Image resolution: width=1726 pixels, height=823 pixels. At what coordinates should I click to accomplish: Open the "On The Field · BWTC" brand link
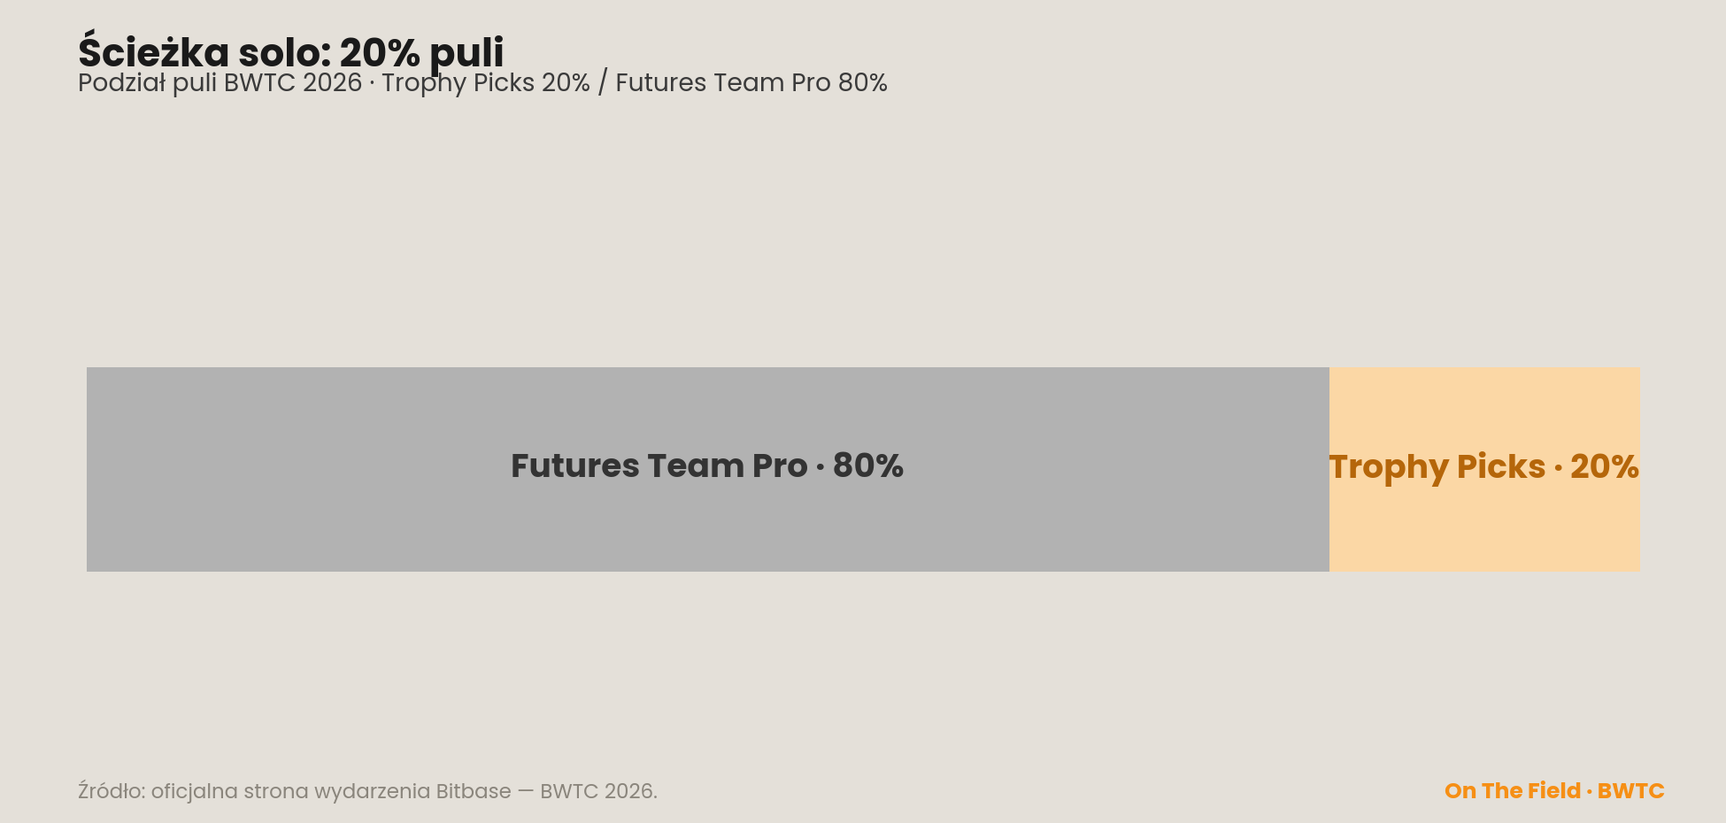[x=1554, y=791]
